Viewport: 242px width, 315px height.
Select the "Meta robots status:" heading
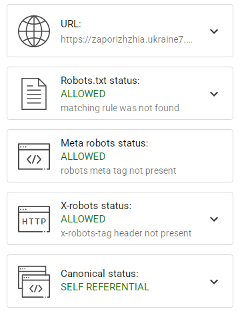(x=105, y=143)
